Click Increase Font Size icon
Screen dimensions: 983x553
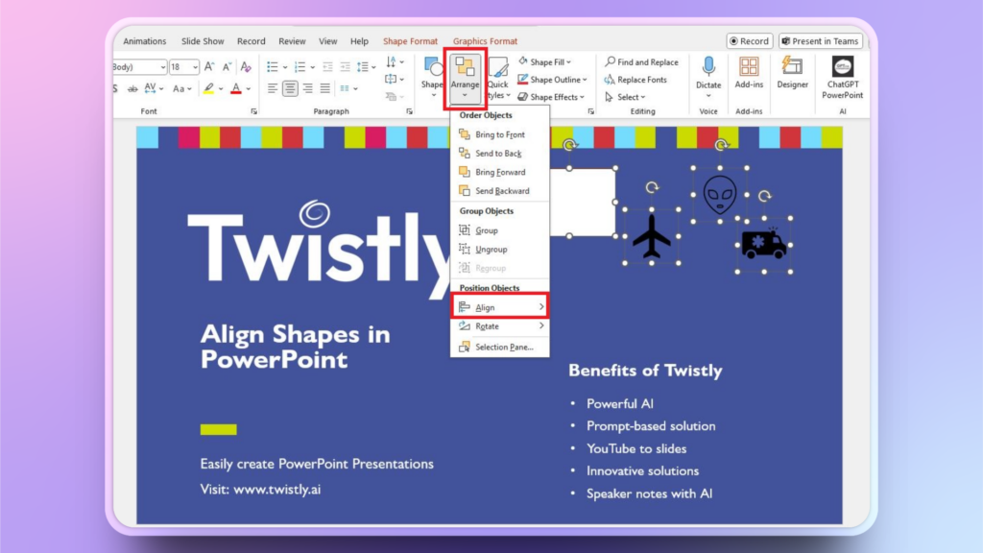209,66
